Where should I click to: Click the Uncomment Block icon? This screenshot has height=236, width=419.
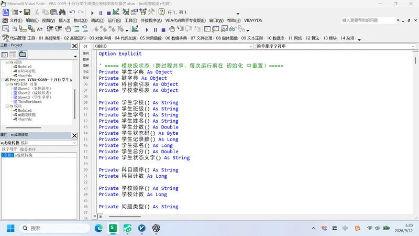[85, 29]
